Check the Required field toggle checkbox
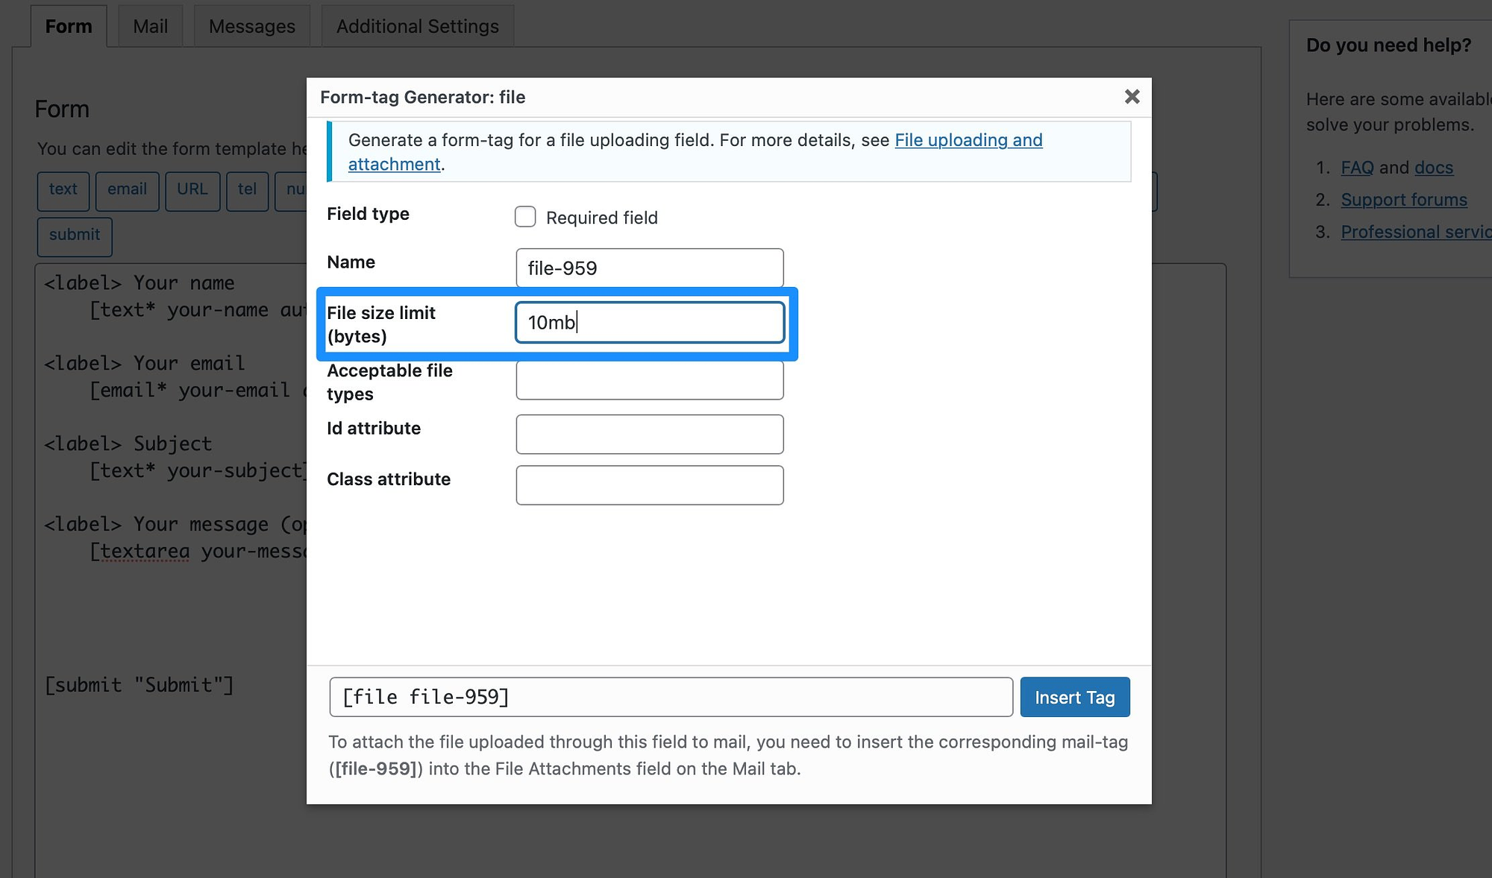This screenshot has height=878, width=1492. pos(524,216)
